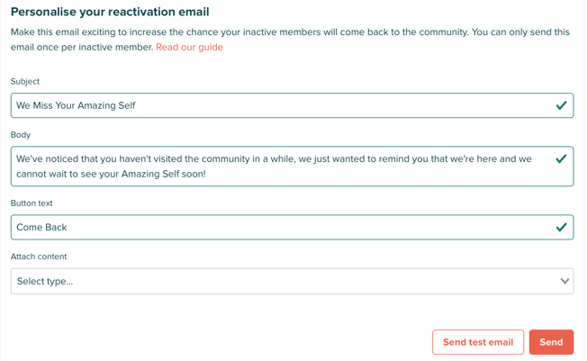587x361 pixels.
Task: Click the We Miss Your Amazing Self text
Action: [x=76, y=105]
